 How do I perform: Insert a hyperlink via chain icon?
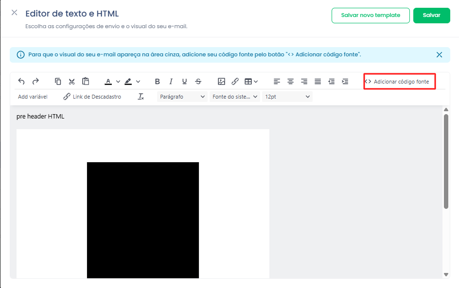pyautogui.click(x=235, y=81)
